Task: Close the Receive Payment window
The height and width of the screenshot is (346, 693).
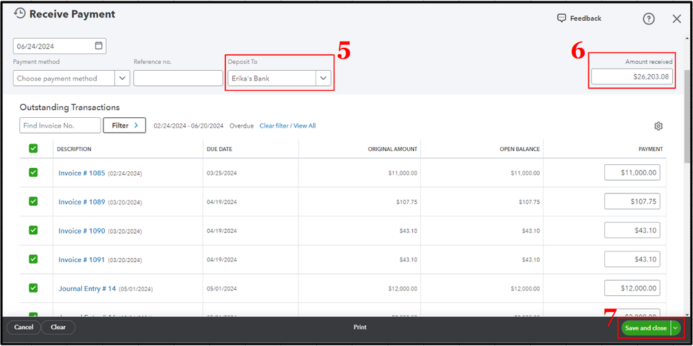Action: click(x=676, y=19)
